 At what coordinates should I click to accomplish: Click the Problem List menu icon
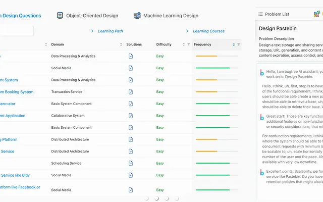[260, 14]
